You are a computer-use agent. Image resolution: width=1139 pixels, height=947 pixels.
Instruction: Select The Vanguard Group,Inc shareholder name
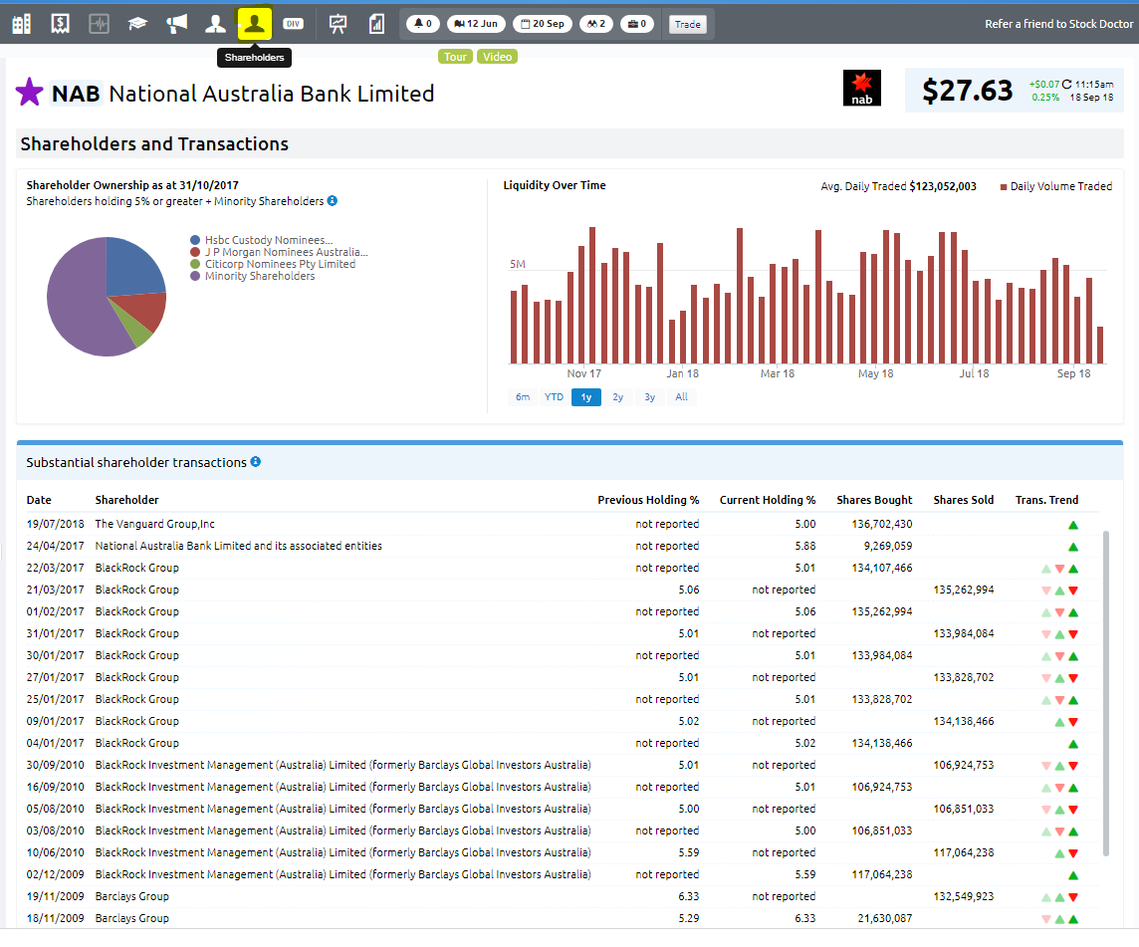pyautogui.click(x=154, y=524)
